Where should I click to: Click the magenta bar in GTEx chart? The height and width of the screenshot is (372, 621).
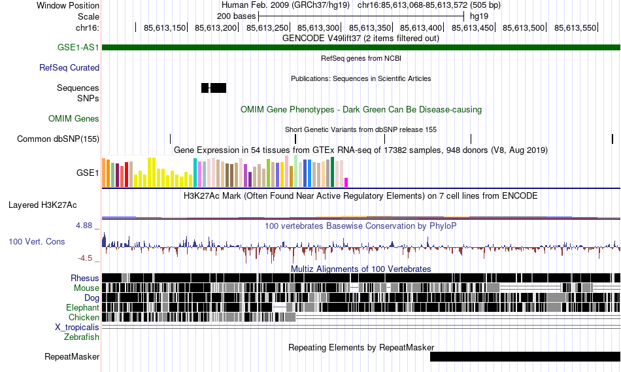coord(346,182)
